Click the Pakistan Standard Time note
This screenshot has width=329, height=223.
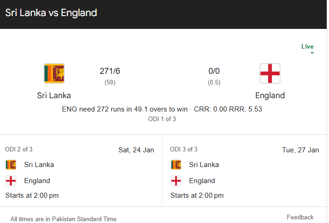coord(64,219)
